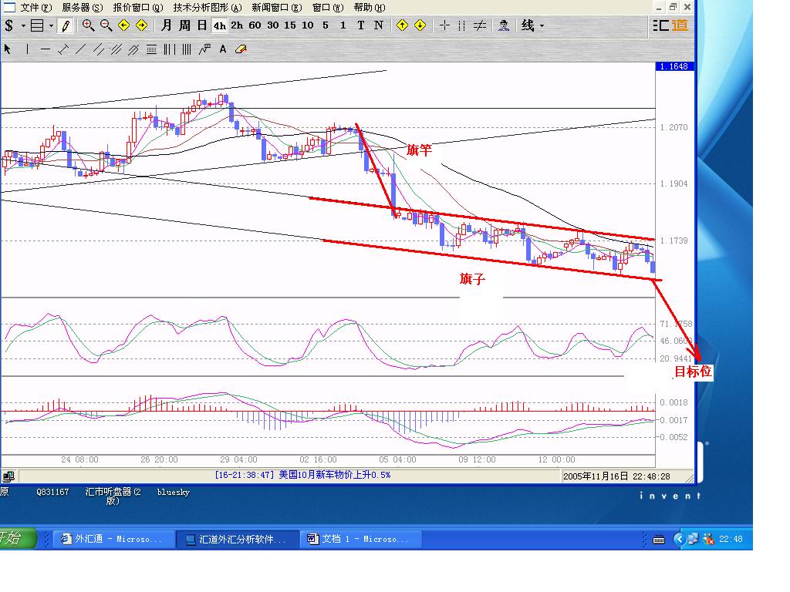Image resolution: width=790 pixels, height=592 pixels.
Task: Select the horizontal line drawing tool
Action: click(46, 49)
